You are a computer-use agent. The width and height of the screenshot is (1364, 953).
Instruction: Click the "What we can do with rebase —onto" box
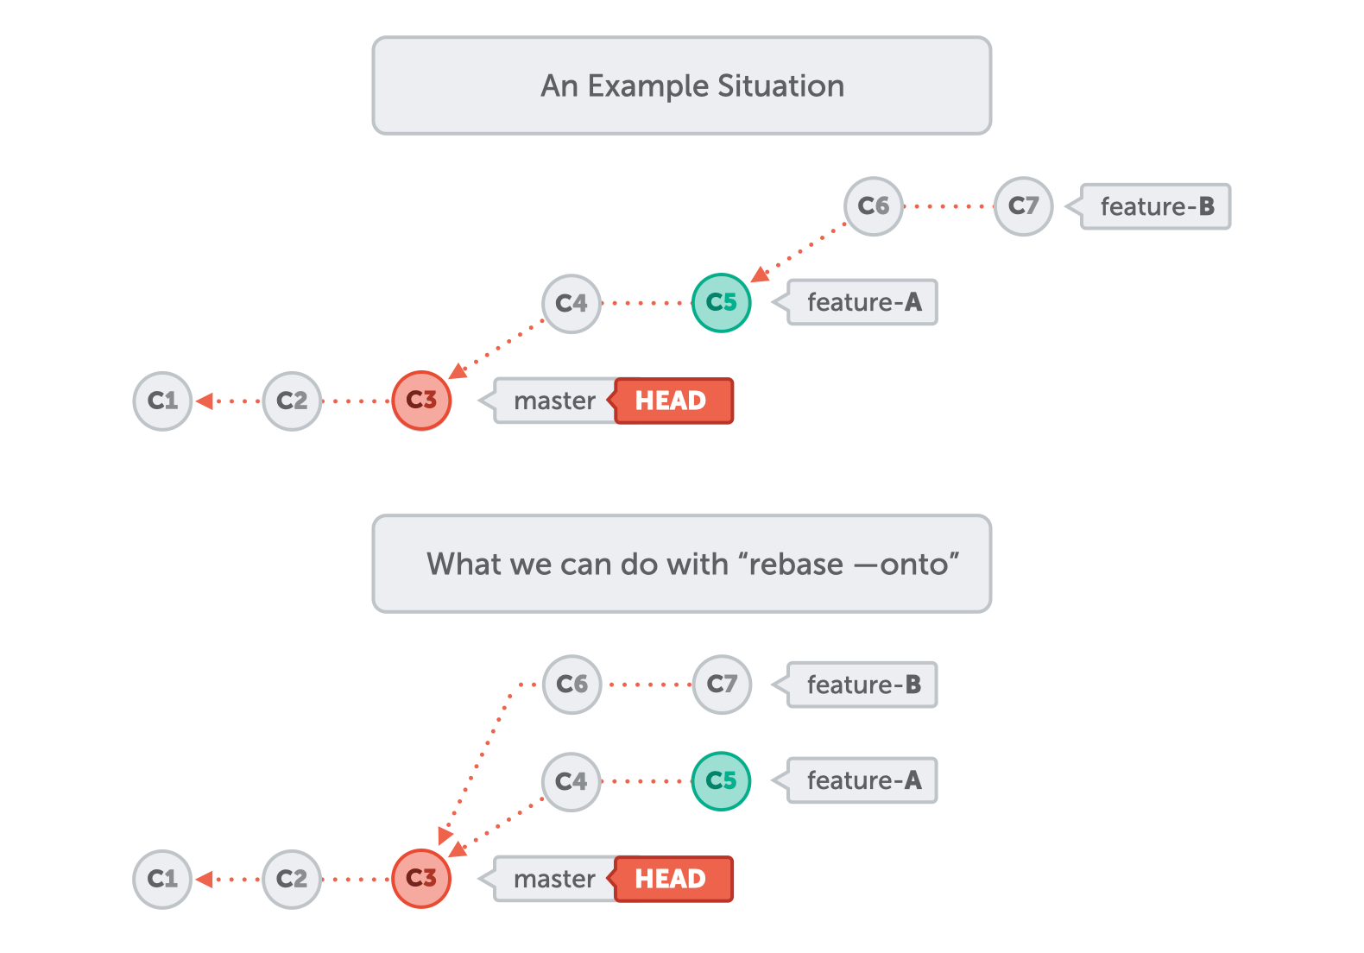coord(681,565)
